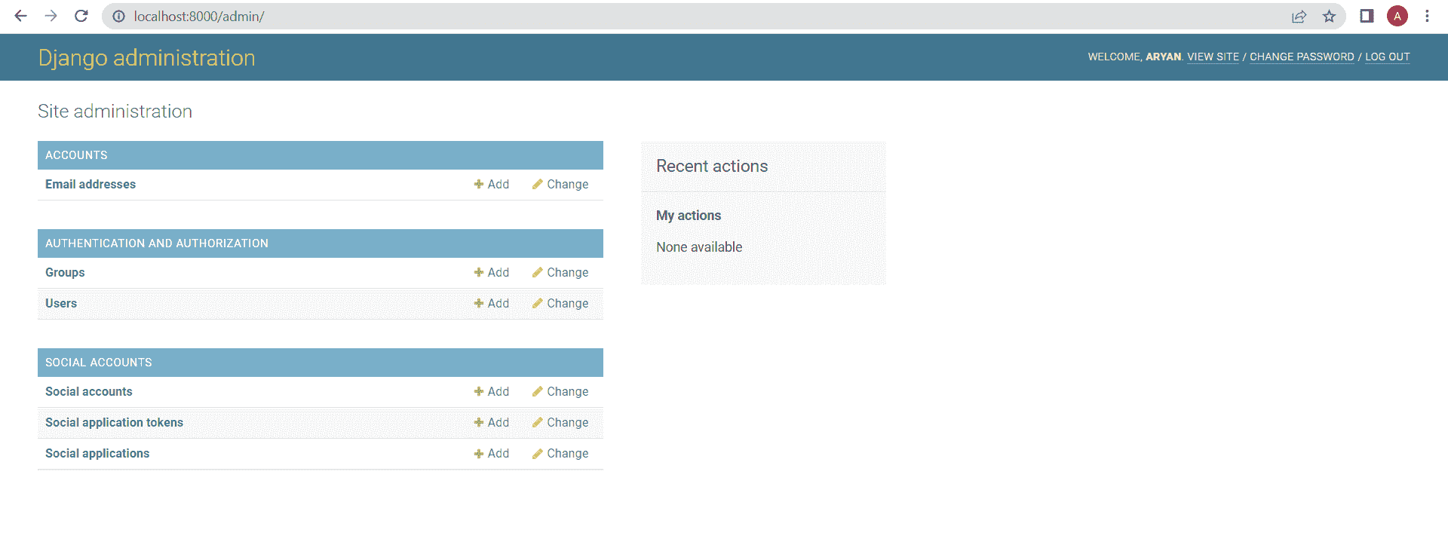Open the Django administration title link
The image size is (1448, 548).
pos(147,58)
